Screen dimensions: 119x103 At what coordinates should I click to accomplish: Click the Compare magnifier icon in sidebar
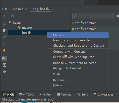pyautogui.click(x=4, y=44)
